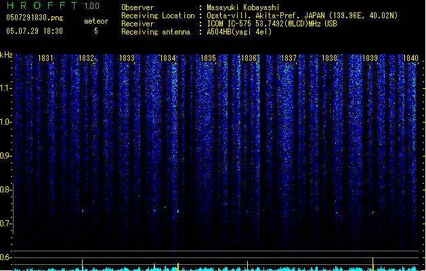This screenshot has width=426, height=271.
Task: Click the 0.9 kHz axis tick label
Action: [x=5, y=156]
